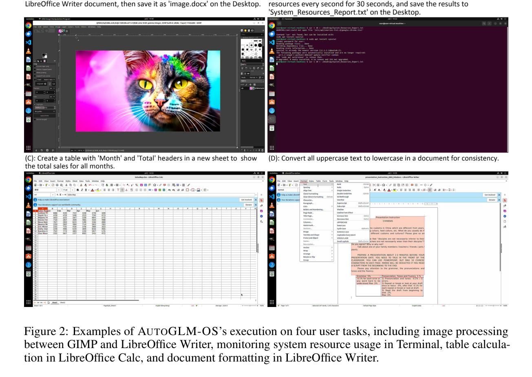Screen dimensions: 532x377
Task: Click 'Donate' in the Calc infobar
Action: coord(249,205)
